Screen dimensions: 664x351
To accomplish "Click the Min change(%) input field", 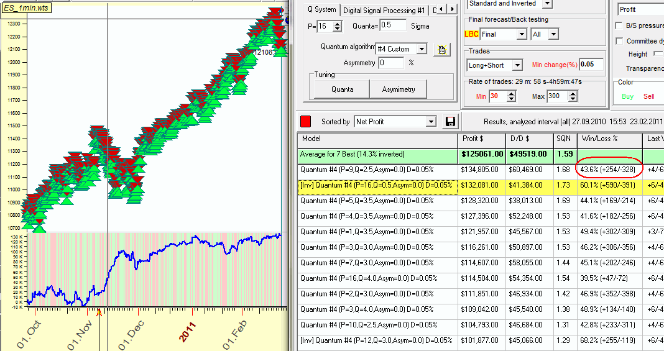I will click(591, 65).
